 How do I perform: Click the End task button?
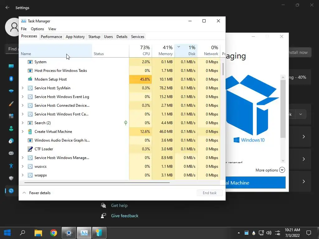click(x=210, y=193)
